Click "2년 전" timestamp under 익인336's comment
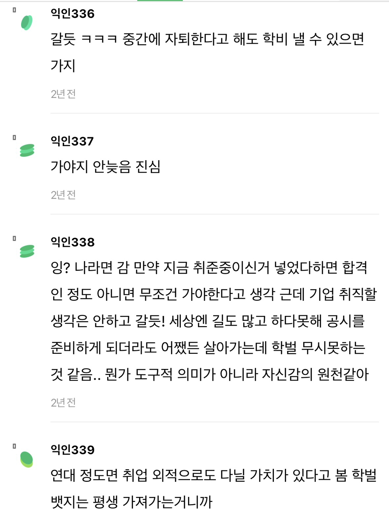 [63, 94]
